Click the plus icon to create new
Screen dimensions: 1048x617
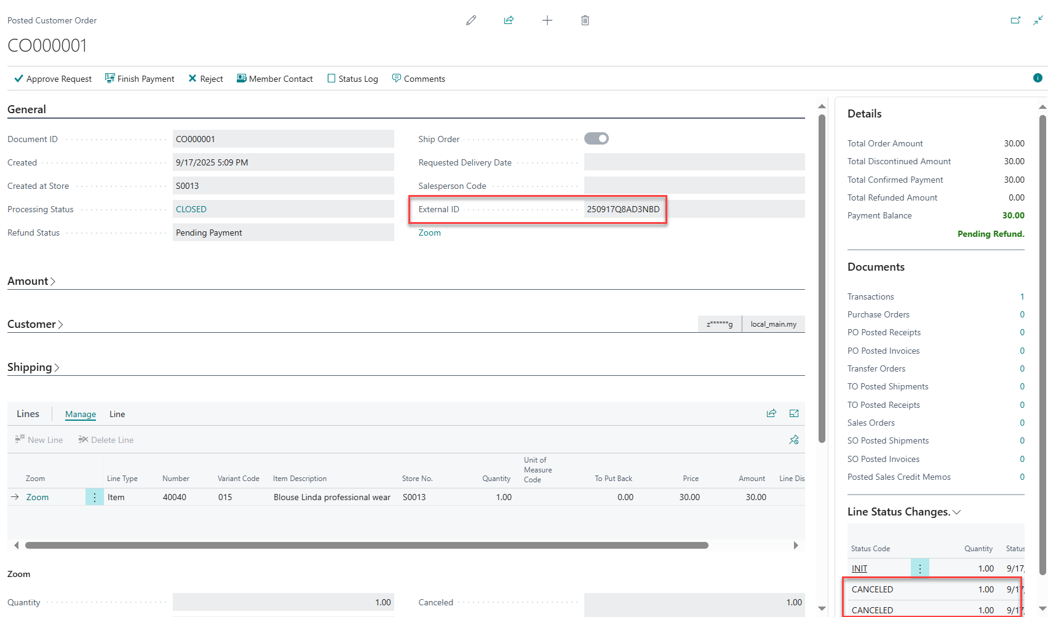pos(547,20)
